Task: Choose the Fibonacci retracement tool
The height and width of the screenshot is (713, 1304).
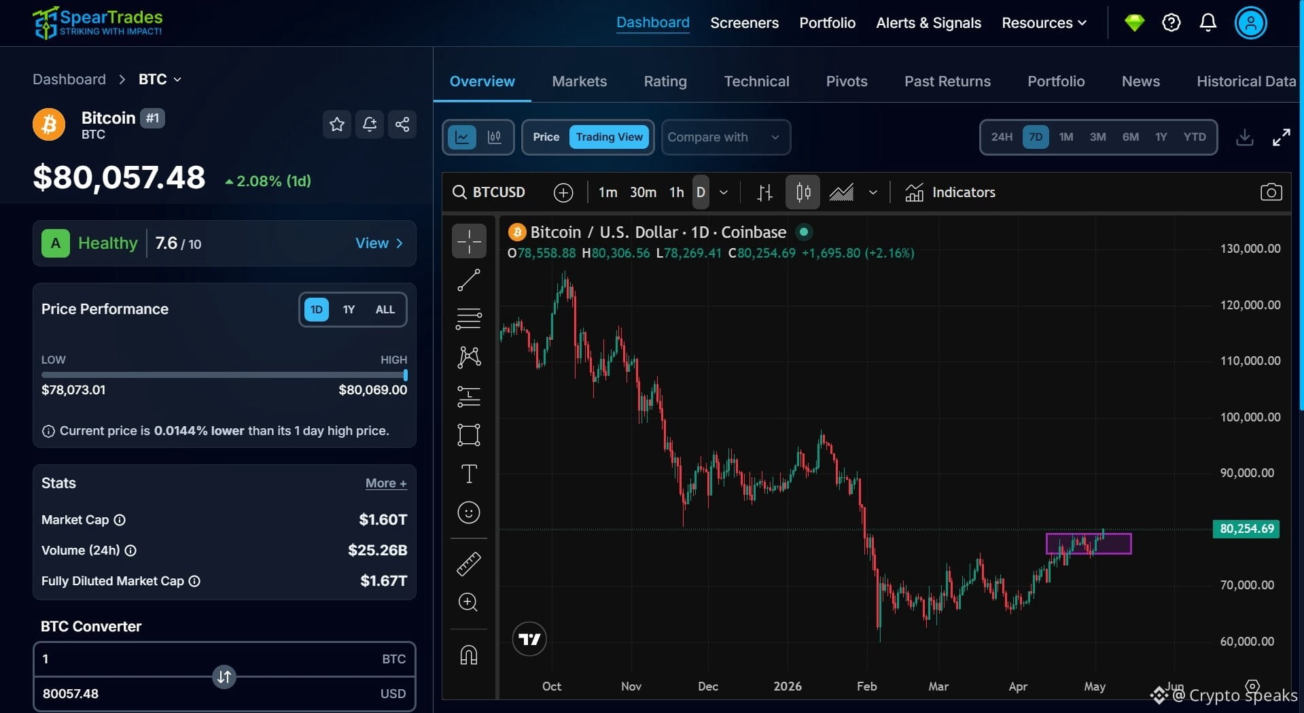Action: coord(469,319)
